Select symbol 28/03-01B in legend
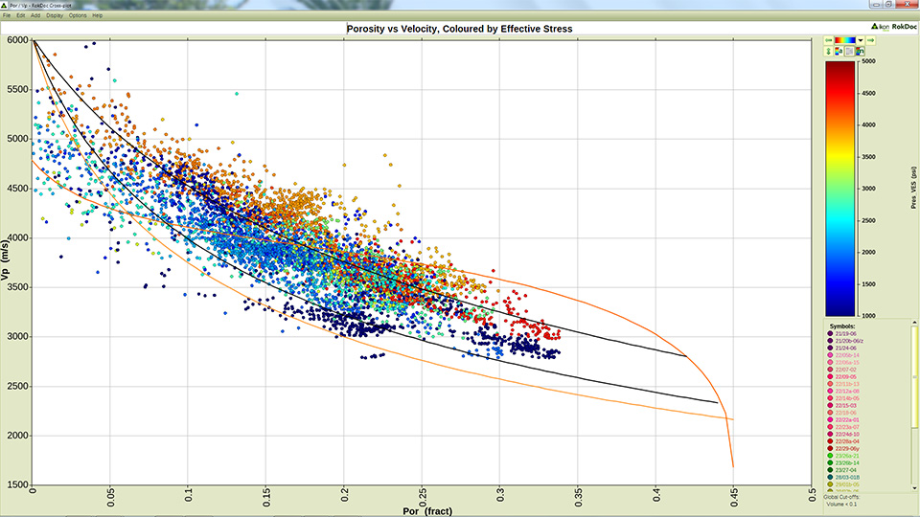The image size is (920, 517). coord(843,477)
